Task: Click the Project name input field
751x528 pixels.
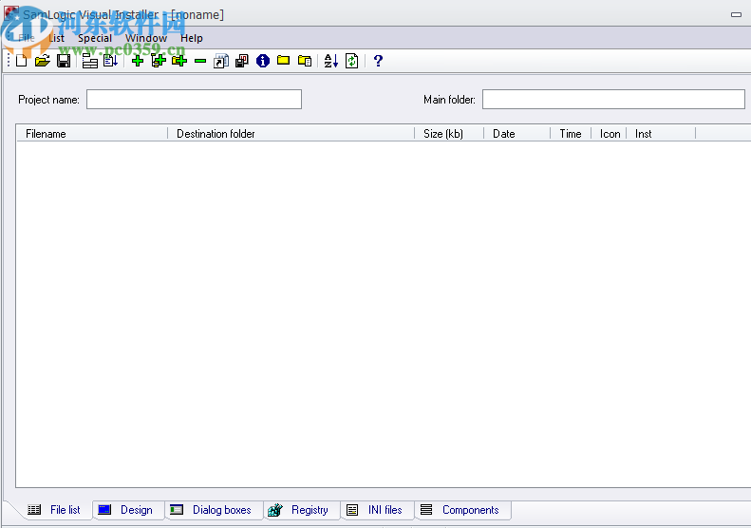Action: click(x=194, y=99)
